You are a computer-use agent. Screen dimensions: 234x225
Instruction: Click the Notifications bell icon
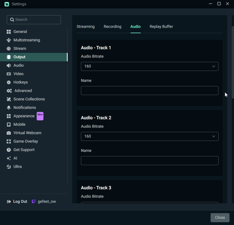[9, 107]
